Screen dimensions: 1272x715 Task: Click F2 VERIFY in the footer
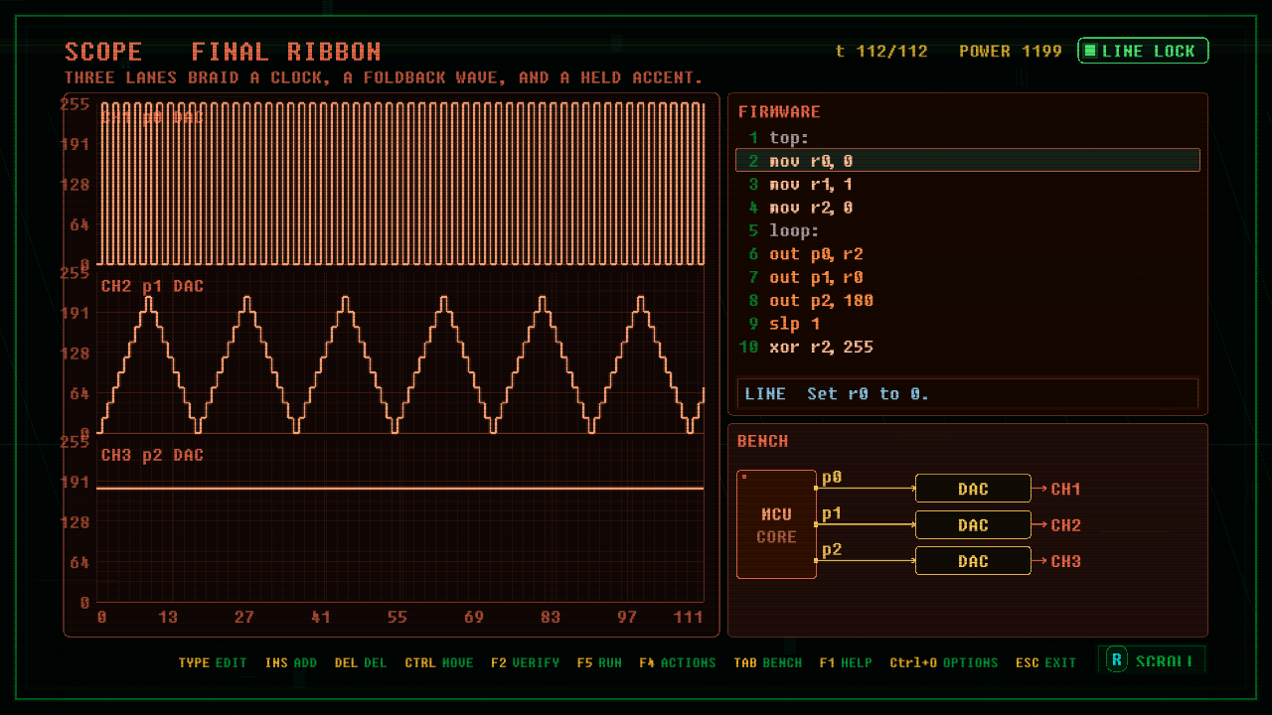526,662
